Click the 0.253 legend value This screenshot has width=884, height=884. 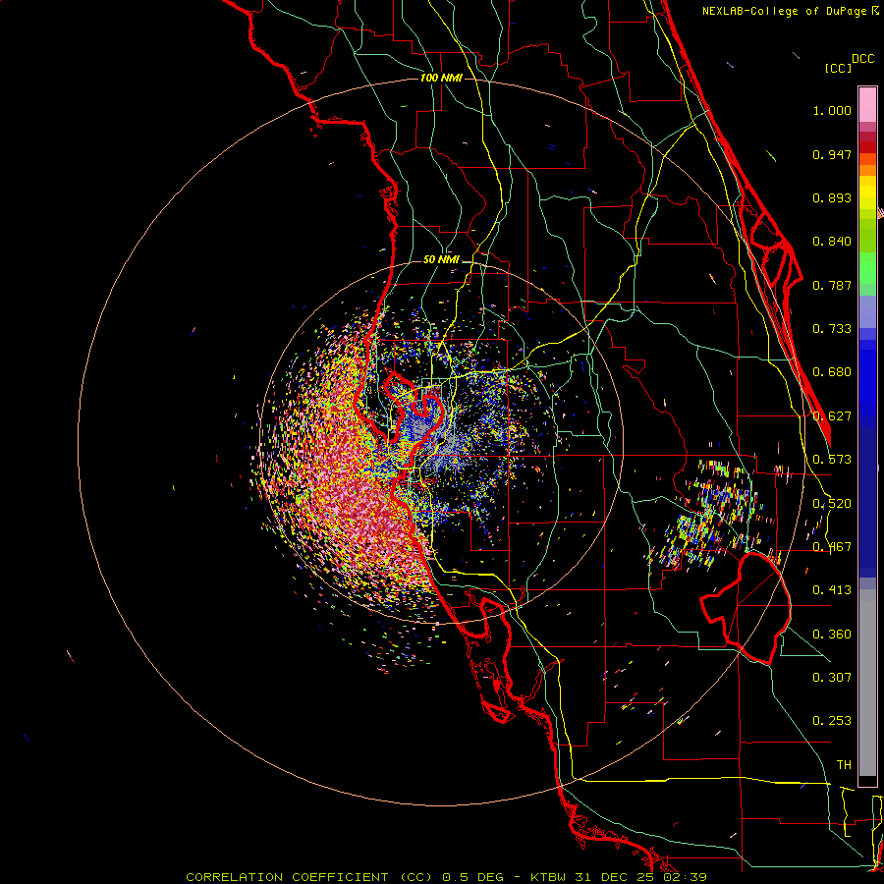coord(832,721)
